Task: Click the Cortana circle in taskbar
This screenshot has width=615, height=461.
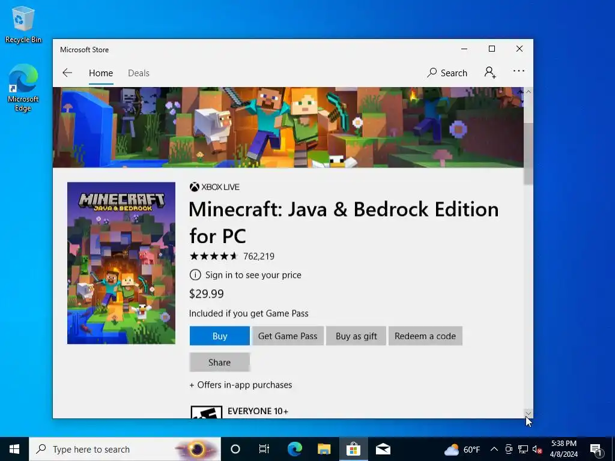Action: pos(235,449)
